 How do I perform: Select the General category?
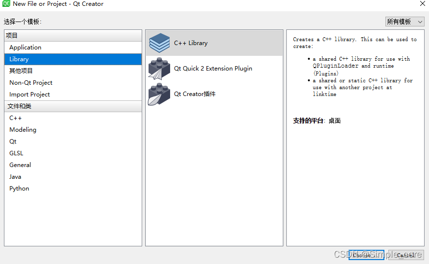[x=73, y=165]
